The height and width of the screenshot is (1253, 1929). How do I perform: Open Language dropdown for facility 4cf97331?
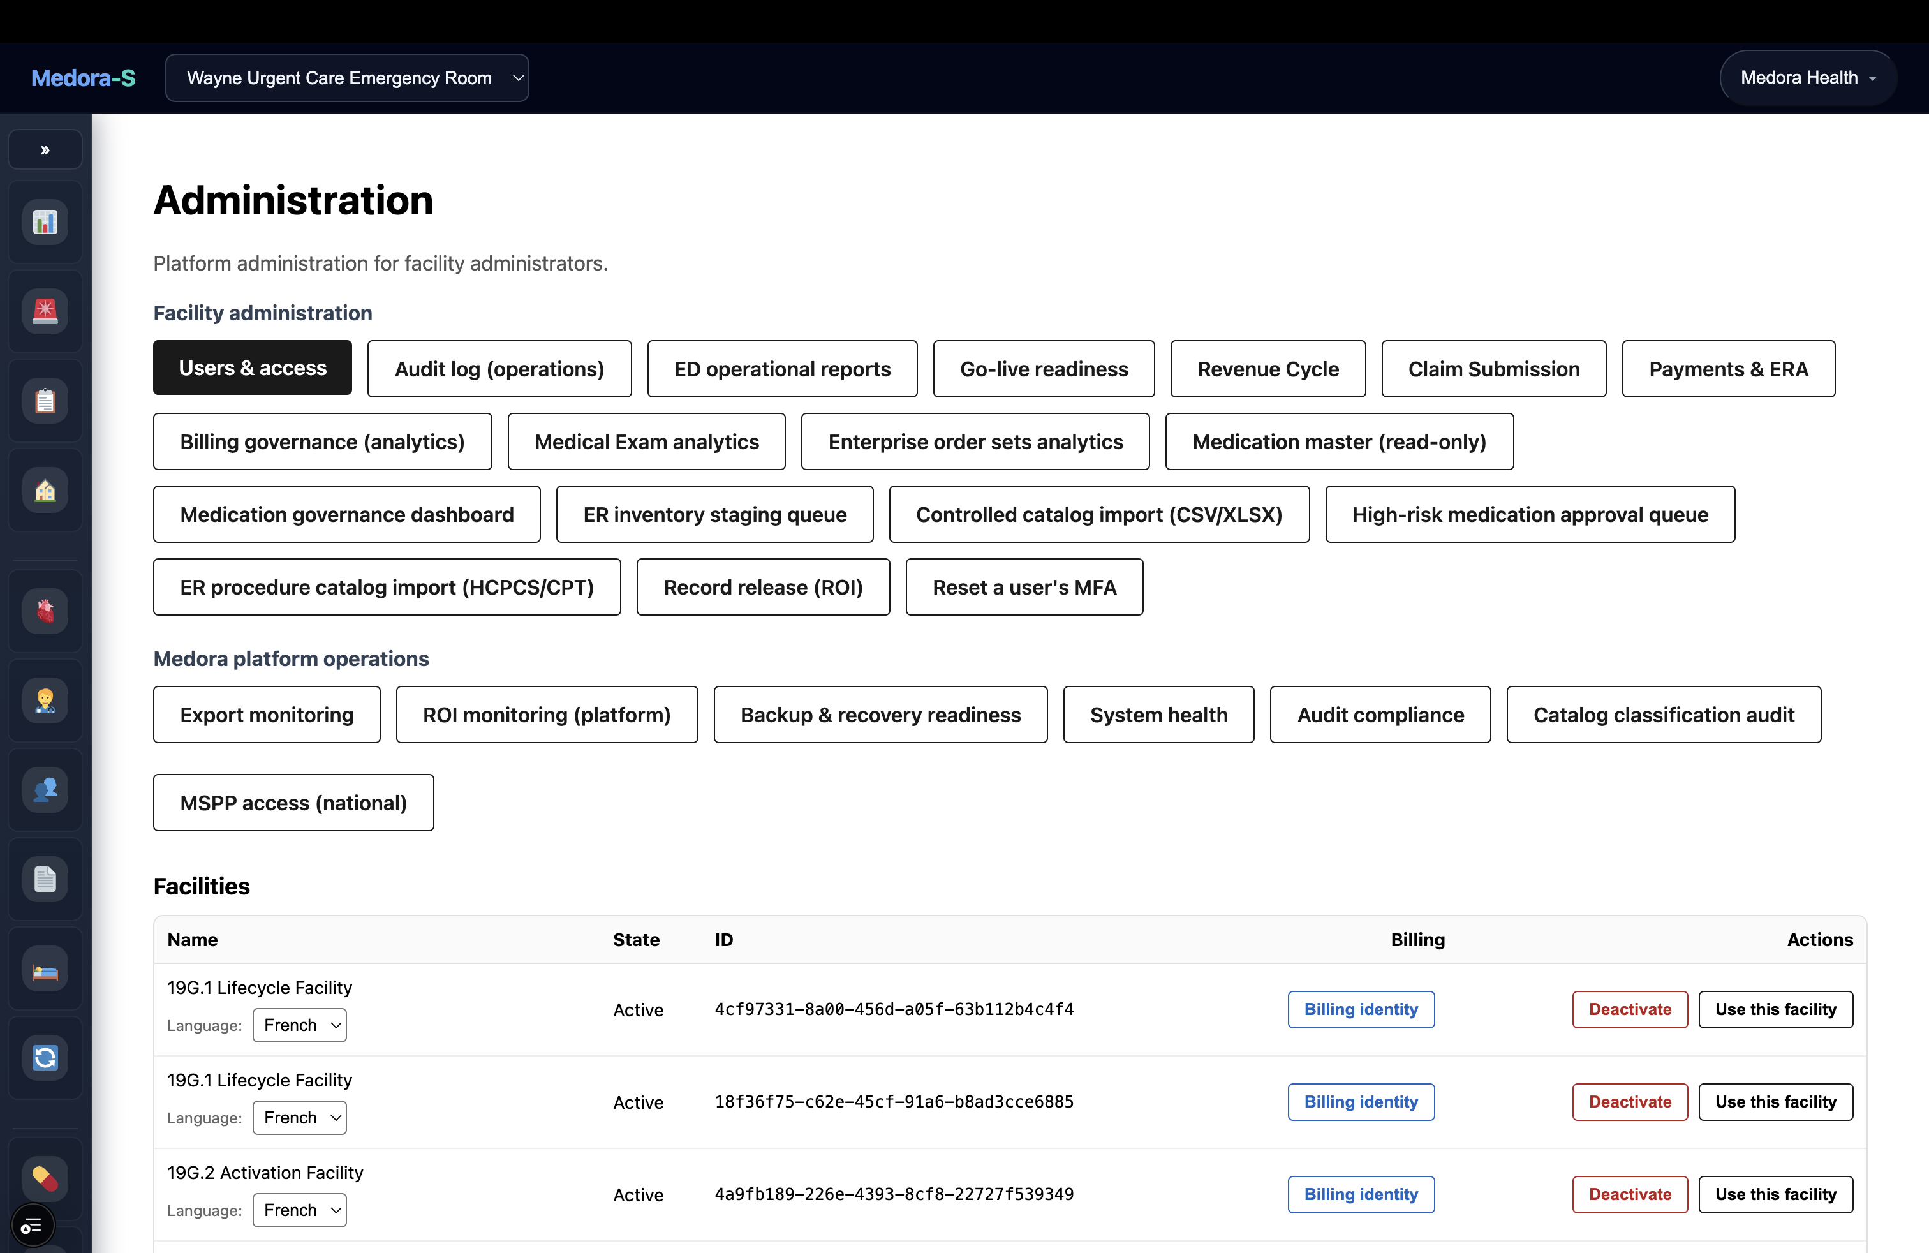tap(300, 1025)
